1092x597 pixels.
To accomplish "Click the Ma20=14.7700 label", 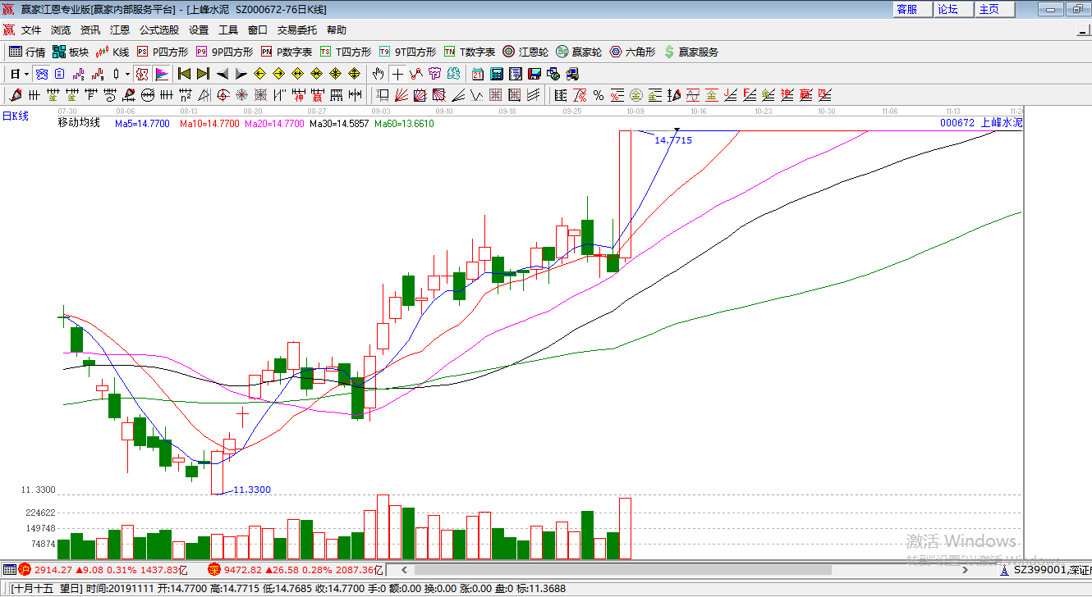I will [274, 124].
